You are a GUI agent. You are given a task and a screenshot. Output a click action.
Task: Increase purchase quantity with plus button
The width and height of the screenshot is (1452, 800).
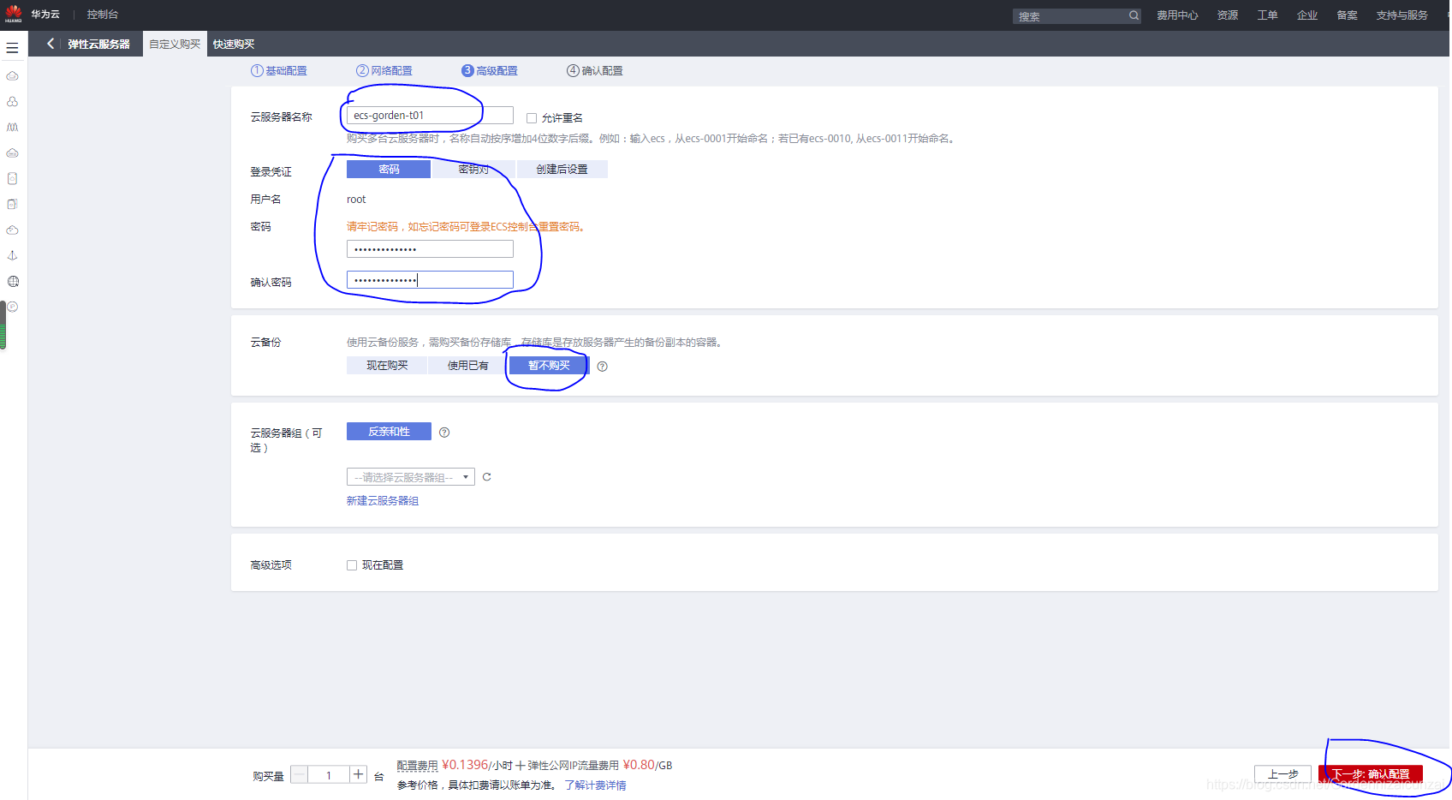click(x=359, y=774)
